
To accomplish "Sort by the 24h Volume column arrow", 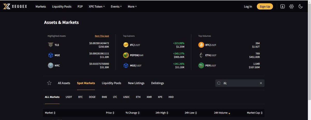I will click(x=229, y=113).
